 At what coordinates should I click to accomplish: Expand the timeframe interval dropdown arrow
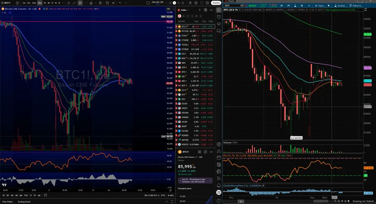[63, 3]
